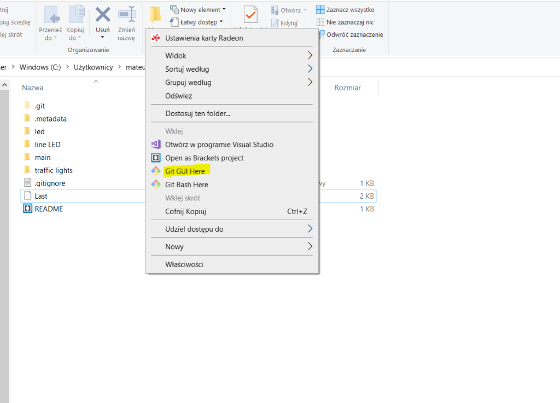Screen dimensions: 560x403
Task: Select the README file icon
Action: [28, 209]
